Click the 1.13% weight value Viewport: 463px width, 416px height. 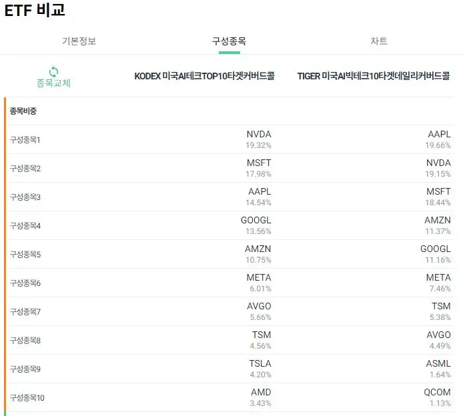(x=440, y=403)
